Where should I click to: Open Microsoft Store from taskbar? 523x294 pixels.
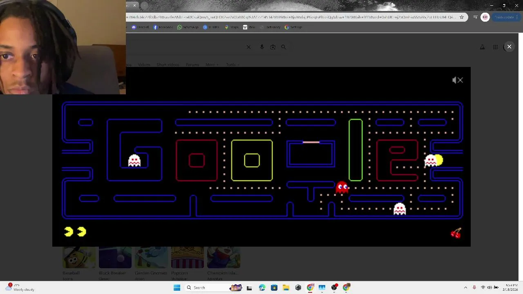274,287
